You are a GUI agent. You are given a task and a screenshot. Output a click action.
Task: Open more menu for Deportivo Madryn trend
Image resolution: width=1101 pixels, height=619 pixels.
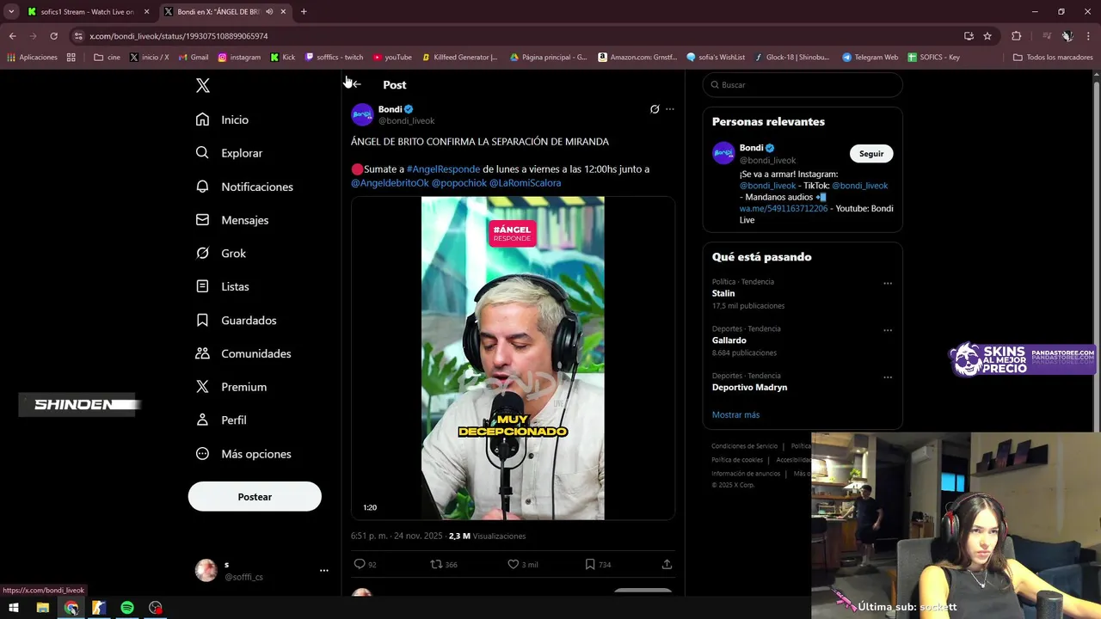888,377
